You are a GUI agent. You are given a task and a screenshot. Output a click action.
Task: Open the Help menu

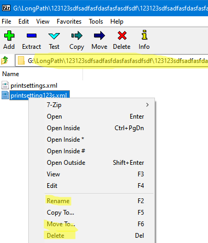117,22
